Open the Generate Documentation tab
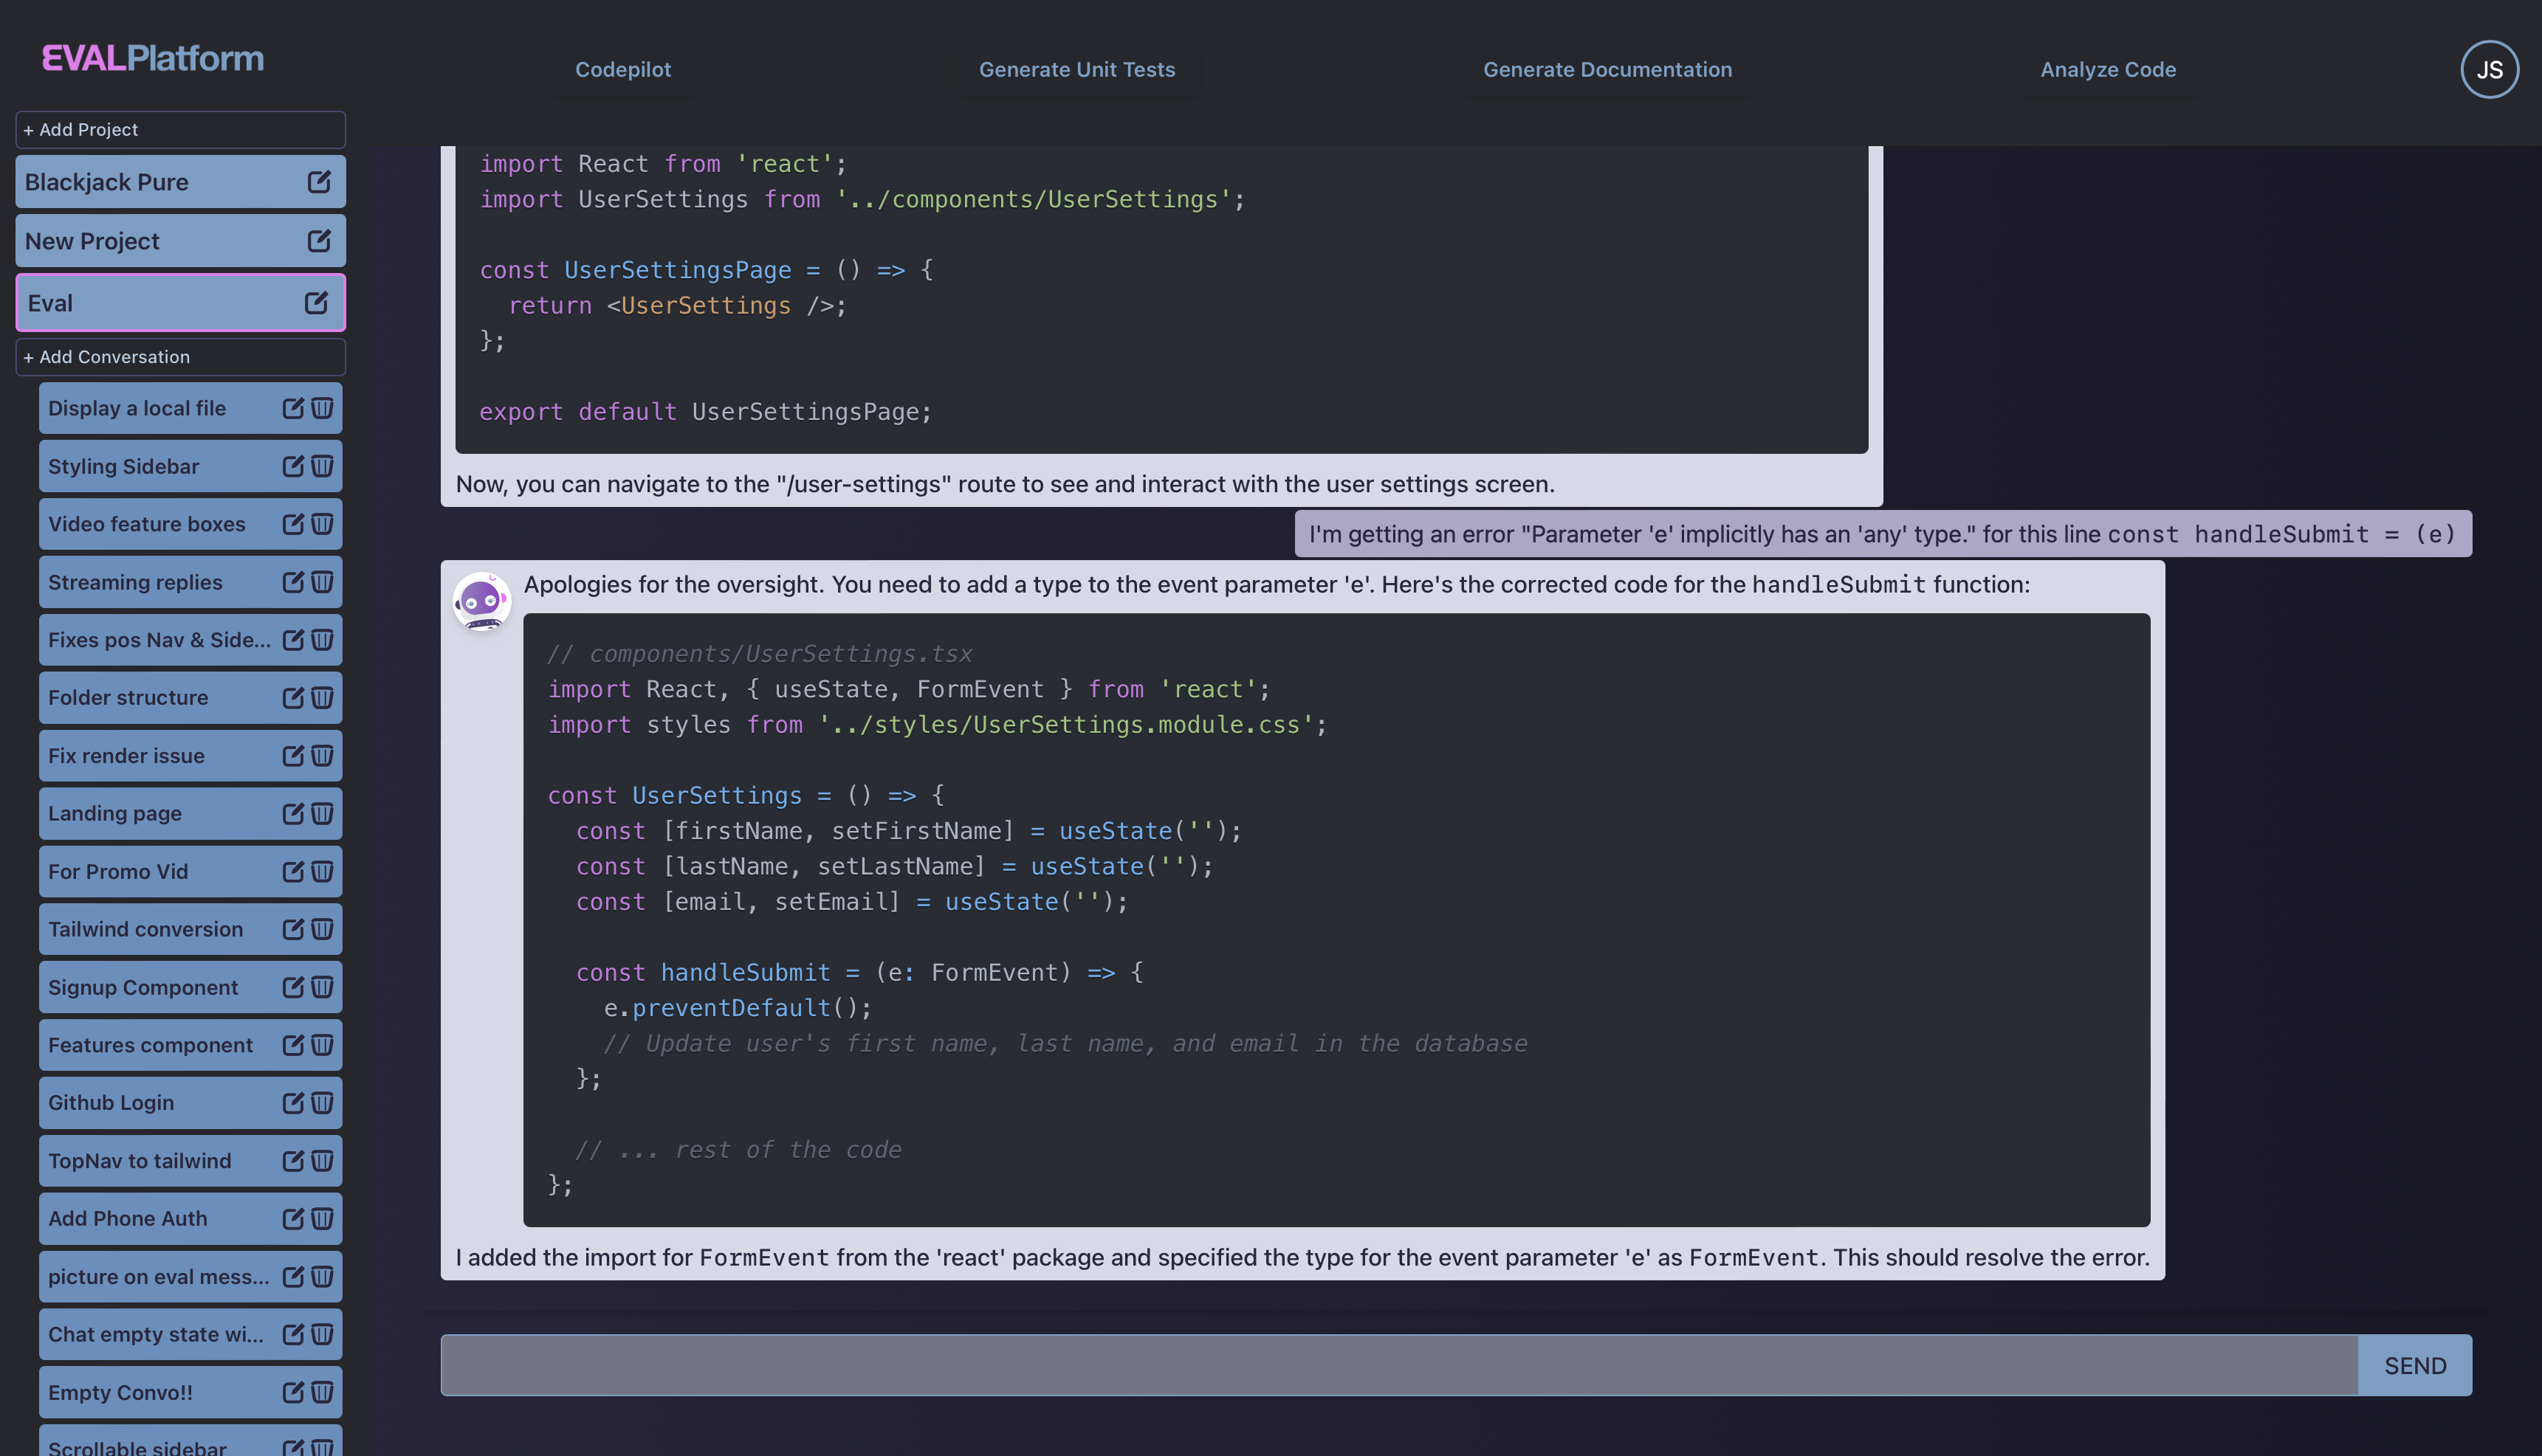This screenshot has width=2542, height=1456. [1607, 69]
